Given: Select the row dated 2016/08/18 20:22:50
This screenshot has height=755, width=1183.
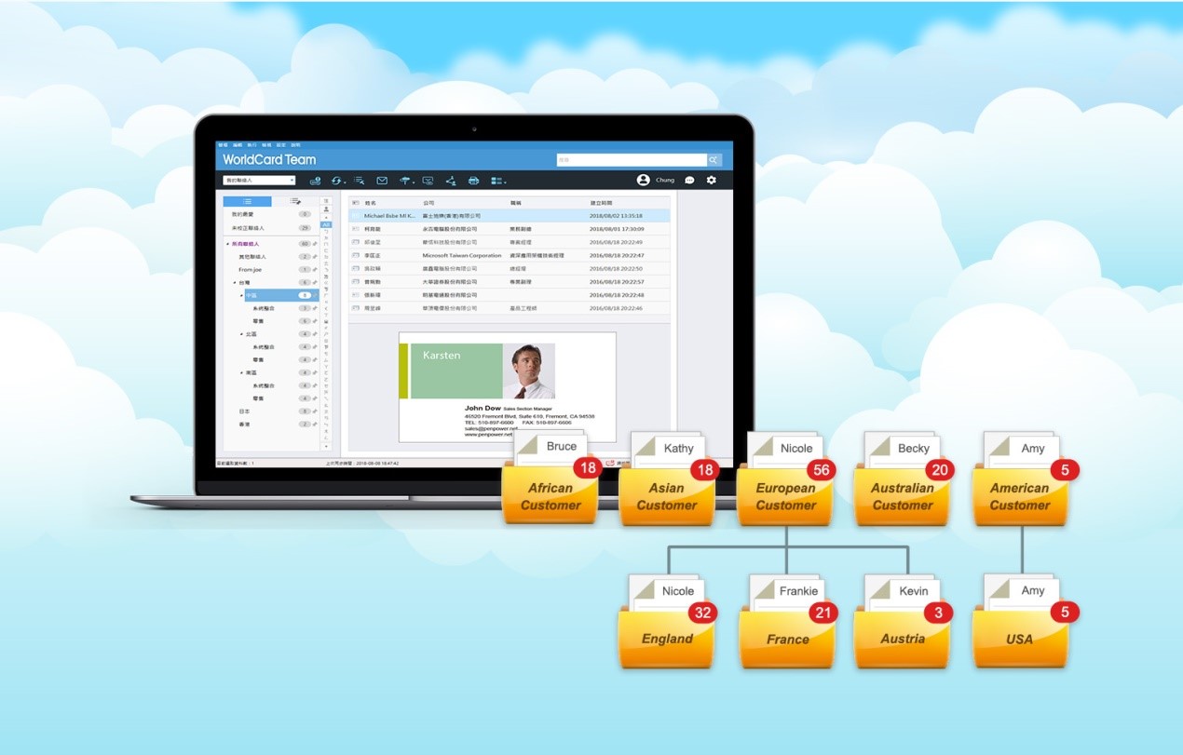Looking at the screenshot, I should coord(510,268).
